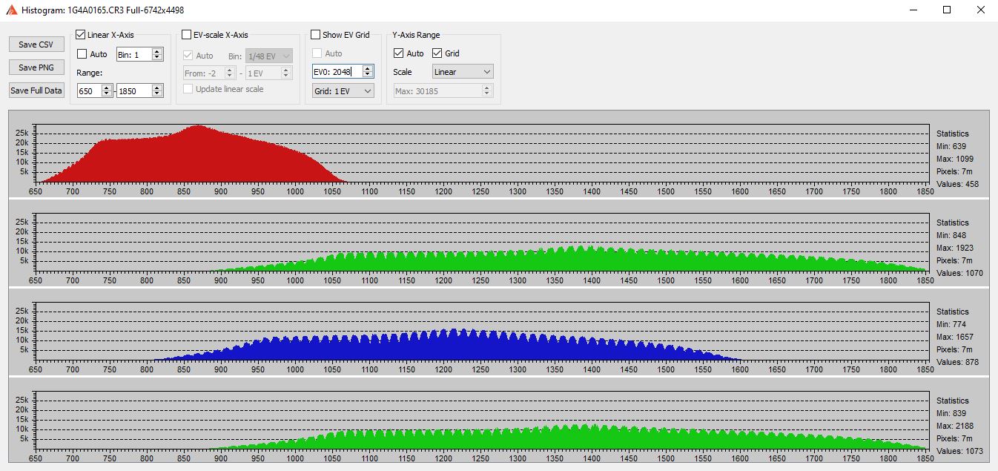
Task: Enable Auto under Linear X-Axis
Action: click(x=82, y=54)
